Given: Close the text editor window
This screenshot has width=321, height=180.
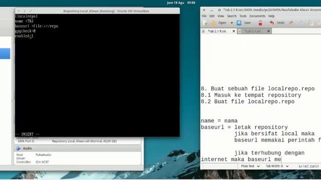Looking at the screenshot, I should click(x=204, y=10).
